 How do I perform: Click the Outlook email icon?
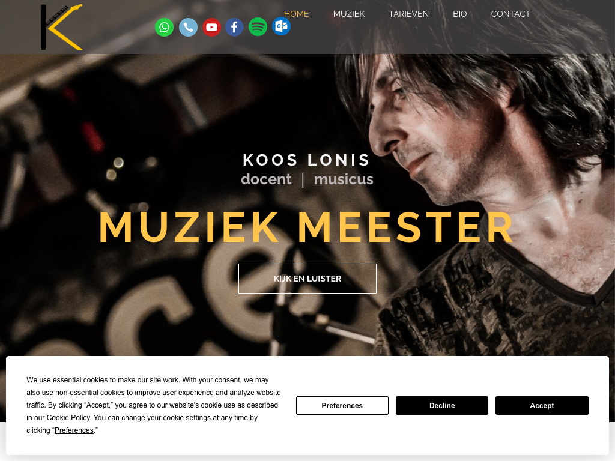(x=281, y=26)
